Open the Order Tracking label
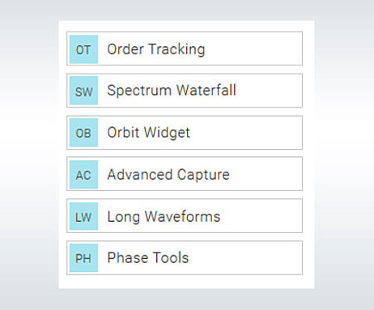This screenshot has width=374, height=310. tap(156, 49)
